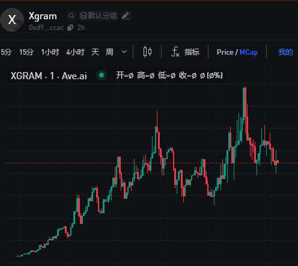This screenshot has width=298, height=266.
Task: Click the green market status dot
Action: [x=102, y=75]
